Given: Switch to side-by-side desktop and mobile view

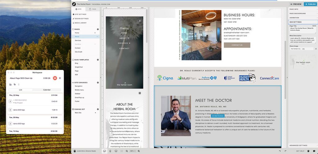Looking at the screenshot, I should tap(105, 151).
